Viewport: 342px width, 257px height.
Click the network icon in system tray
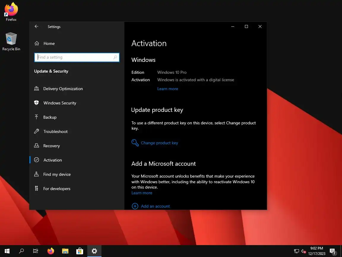296,251
